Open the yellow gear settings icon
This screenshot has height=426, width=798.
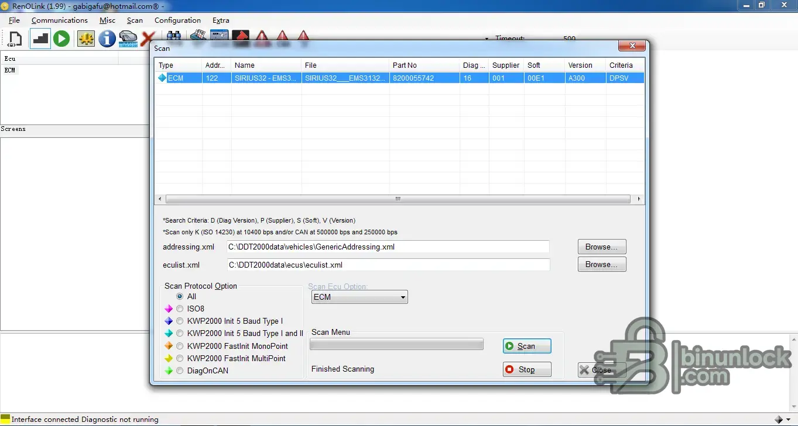[86, 39]
